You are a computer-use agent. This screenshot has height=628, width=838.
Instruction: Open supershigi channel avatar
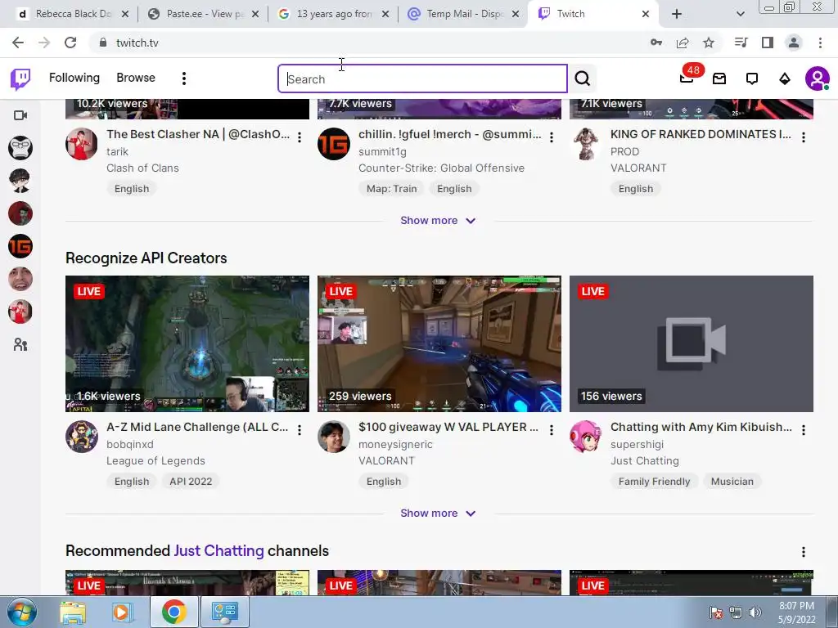coord(586,437)
